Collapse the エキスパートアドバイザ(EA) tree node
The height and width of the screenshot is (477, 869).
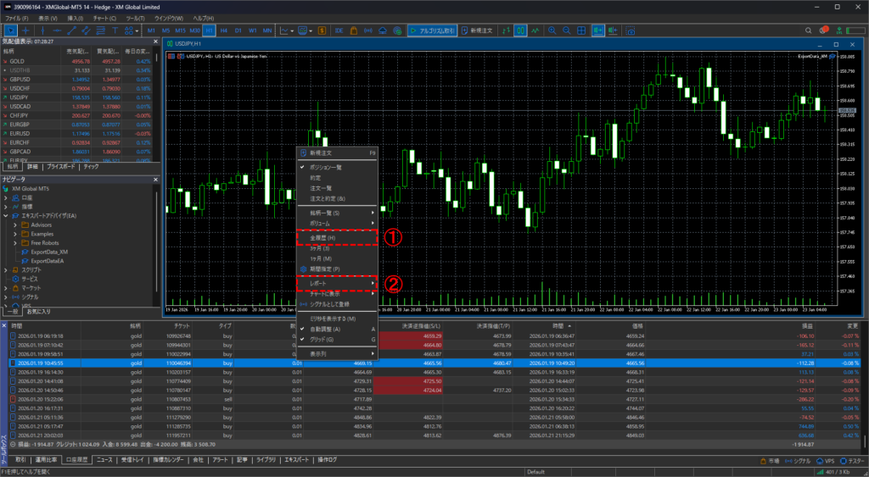[x=6, y=215]
